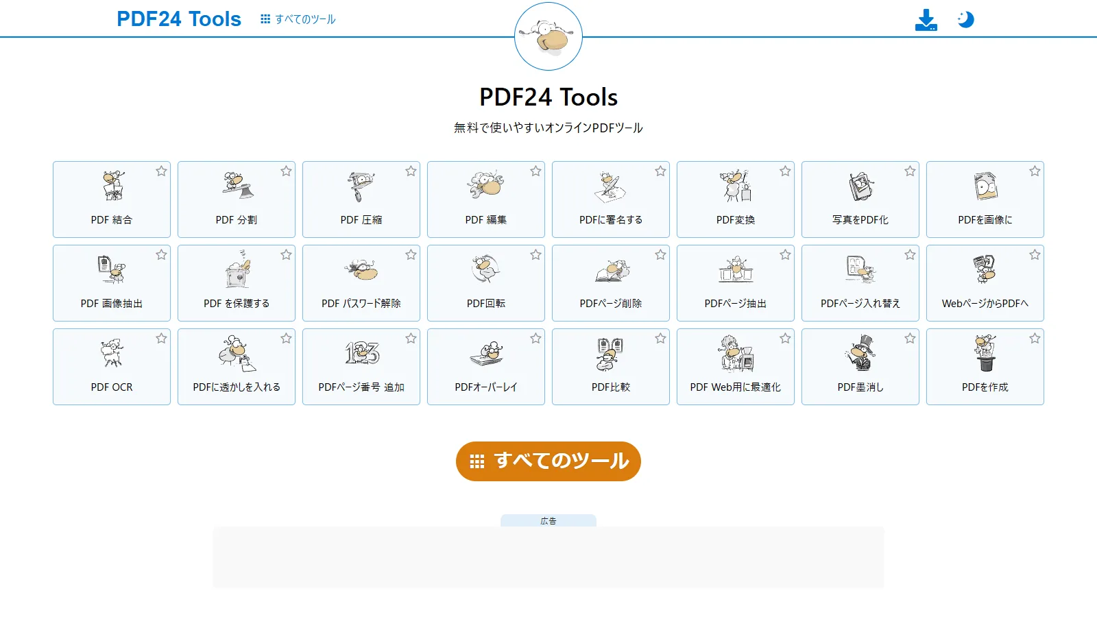
Task: Favorite PDF変換 with its star
Action: point(785,171)
